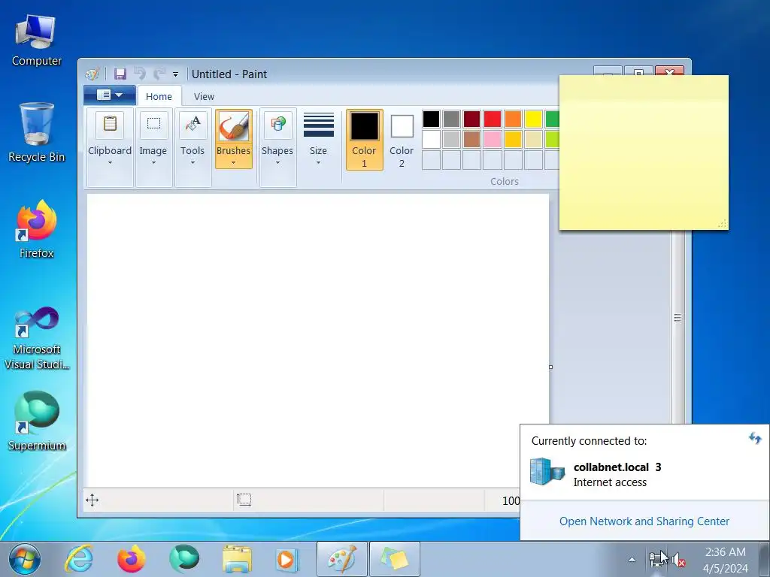Viewport: 770px width, 577px height.
Task: Click the canvas right-edge resize handle
Action: [550, 367]
